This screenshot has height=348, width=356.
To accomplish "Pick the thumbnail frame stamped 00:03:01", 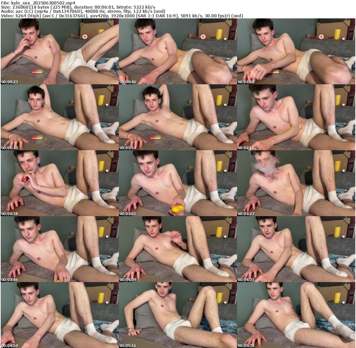I will pos(178,183).
